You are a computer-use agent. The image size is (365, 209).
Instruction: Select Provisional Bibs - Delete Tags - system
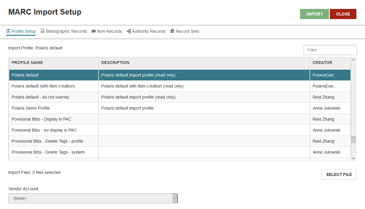coord(180,152)
